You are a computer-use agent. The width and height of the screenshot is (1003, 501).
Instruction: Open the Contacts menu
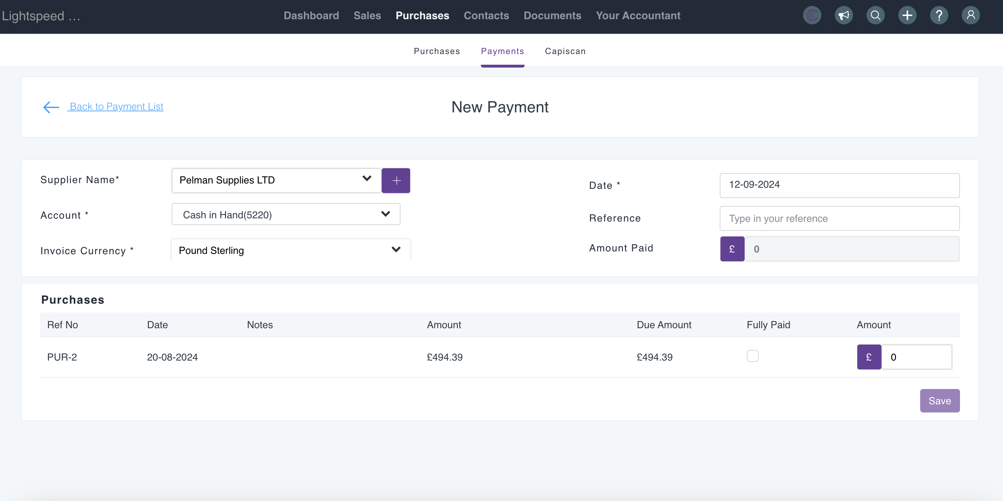486,16
